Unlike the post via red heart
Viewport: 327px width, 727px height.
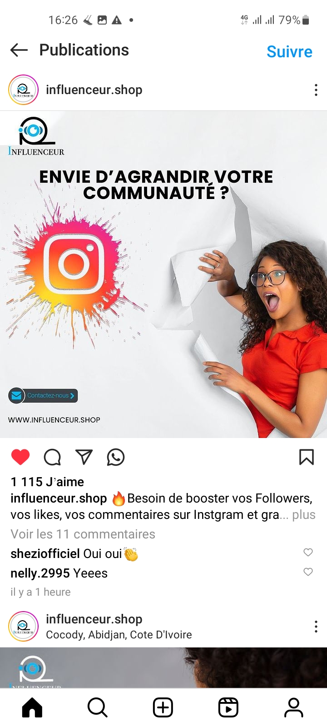20,457
